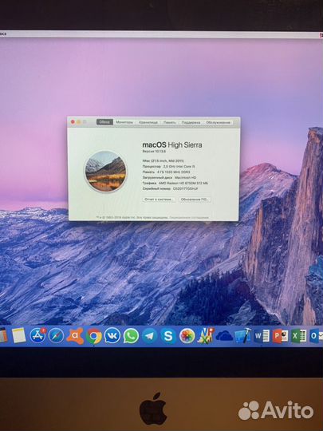The image size is (323, 431).
Task: Launch Telegram from the Dock
Action: click(149, 336)
